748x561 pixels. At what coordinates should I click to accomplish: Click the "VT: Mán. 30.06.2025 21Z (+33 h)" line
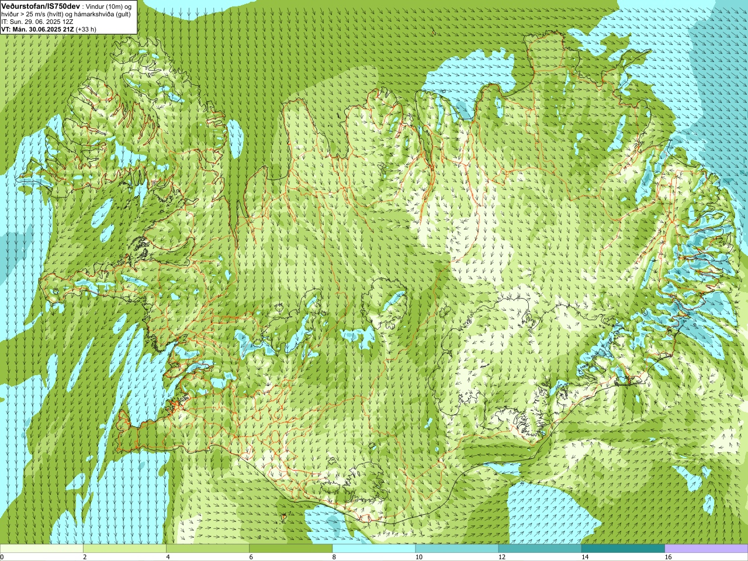pos(49,29)
